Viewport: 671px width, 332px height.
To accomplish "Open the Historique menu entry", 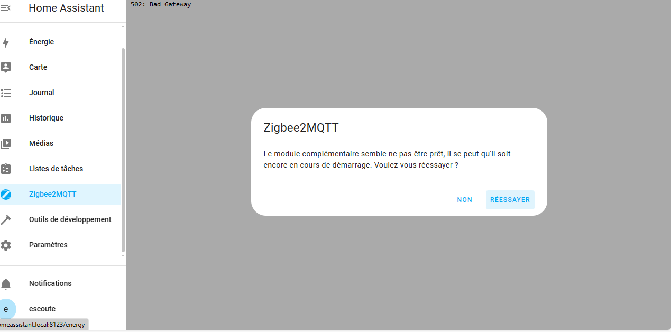I will (60, 118).
